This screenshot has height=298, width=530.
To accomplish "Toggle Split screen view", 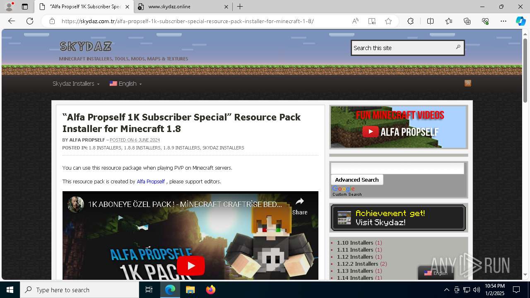I will tap(430, 21).
